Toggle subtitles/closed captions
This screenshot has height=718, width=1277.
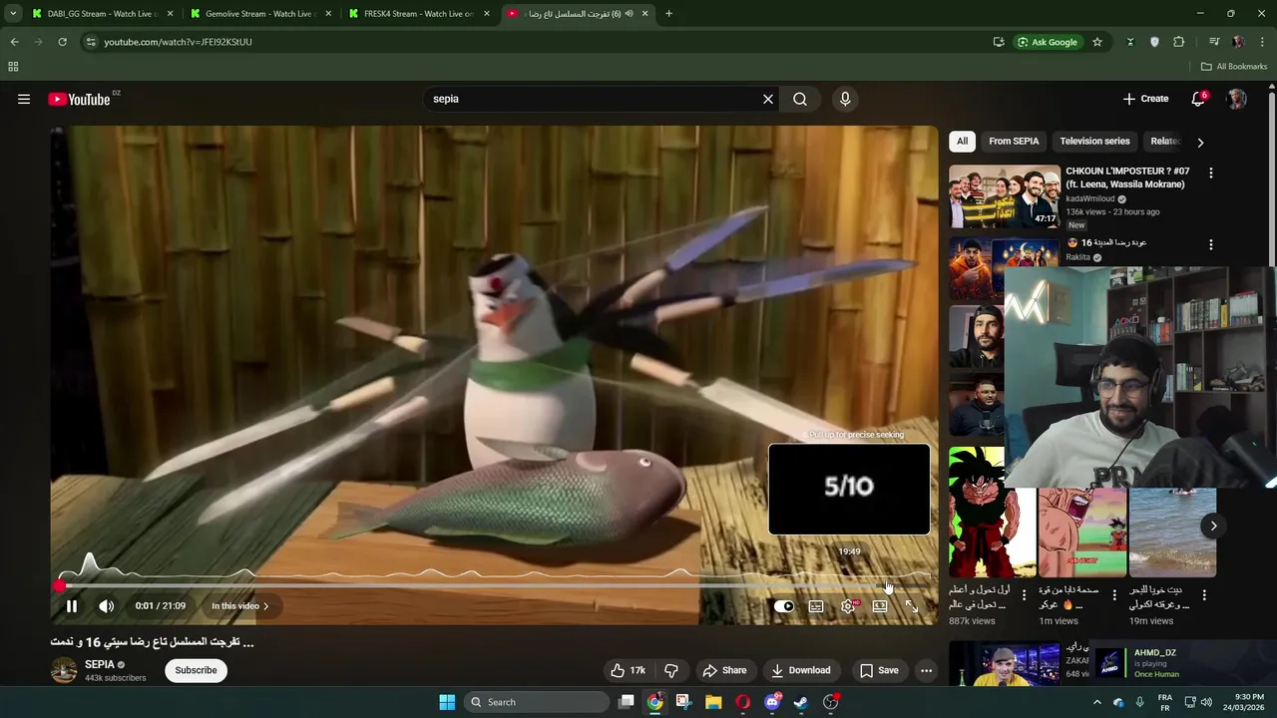[816, 606]
